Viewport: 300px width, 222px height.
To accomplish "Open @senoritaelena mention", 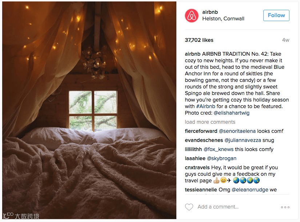I will [237, 131].
